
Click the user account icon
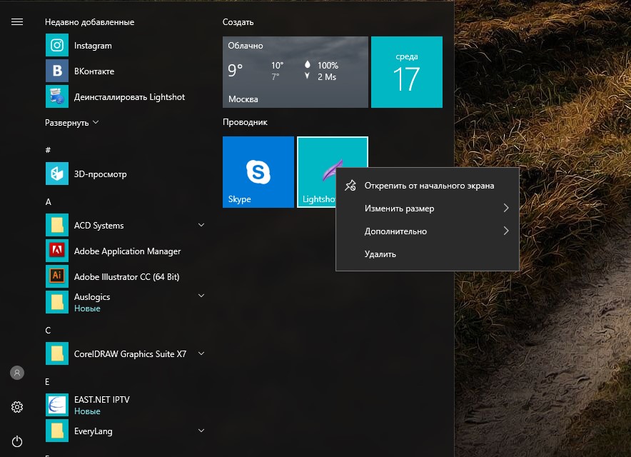point(17,373)
